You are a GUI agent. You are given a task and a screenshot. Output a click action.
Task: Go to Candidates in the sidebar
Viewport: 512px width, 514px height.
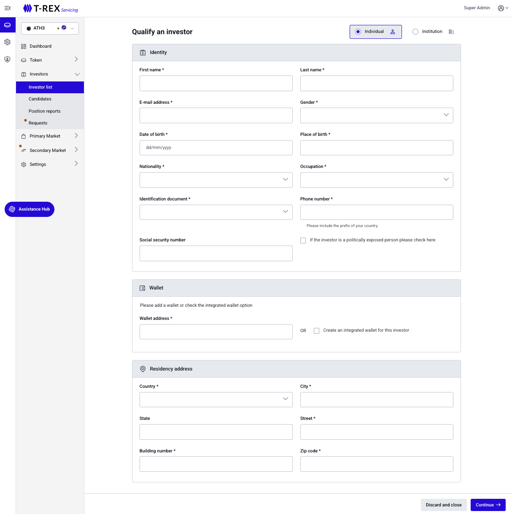tap(40, 99)
